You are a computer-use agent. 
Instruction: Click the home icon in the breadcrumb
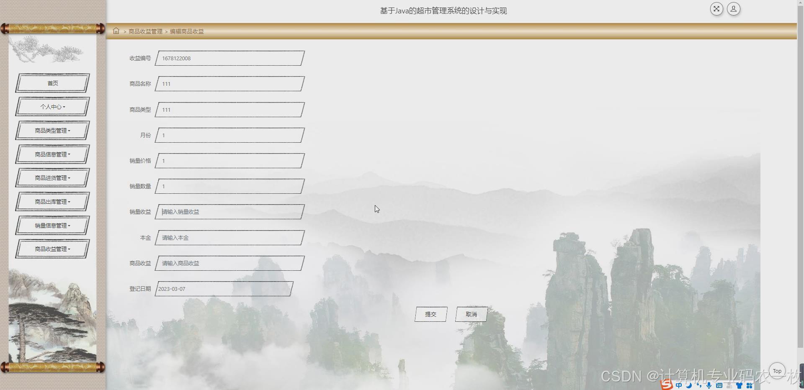[116, 31]
